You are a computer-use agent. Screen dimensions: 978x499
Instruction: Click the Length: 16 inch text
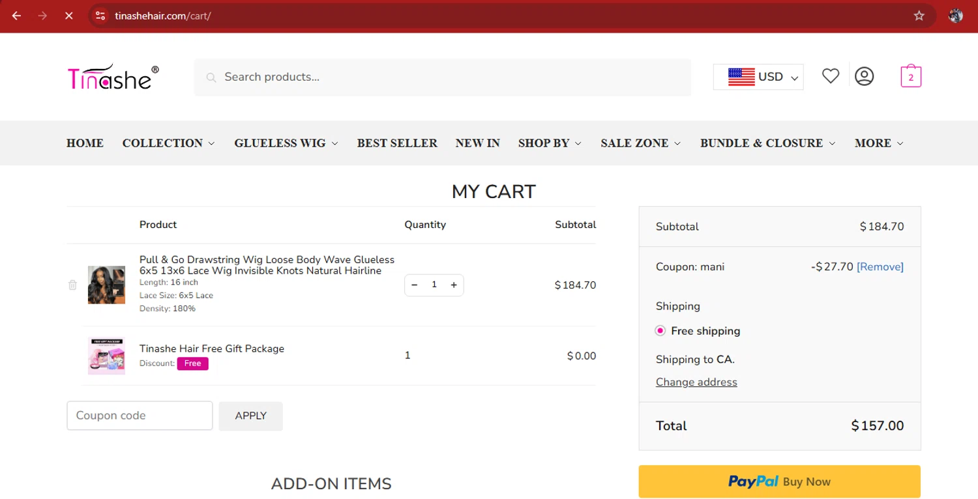pos(169,283)
